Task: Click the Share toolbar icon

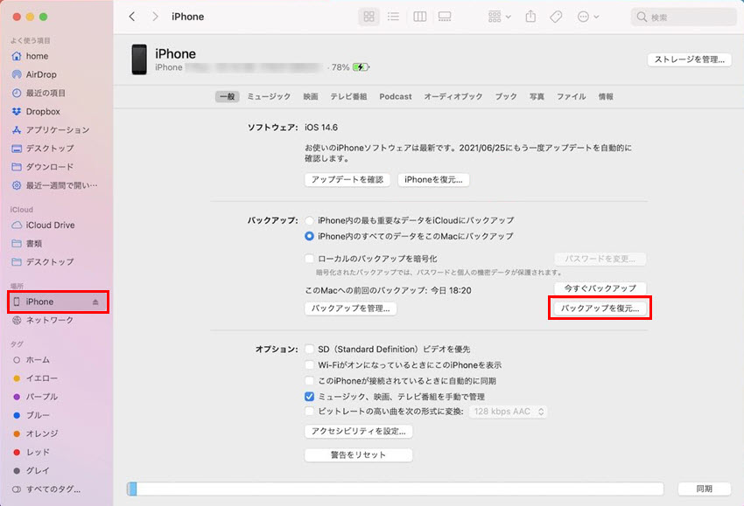Action: point(530,17)
